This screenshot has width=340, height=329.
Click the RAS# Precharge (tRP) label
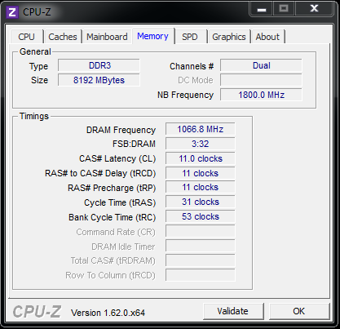click(x=112, y=188)
